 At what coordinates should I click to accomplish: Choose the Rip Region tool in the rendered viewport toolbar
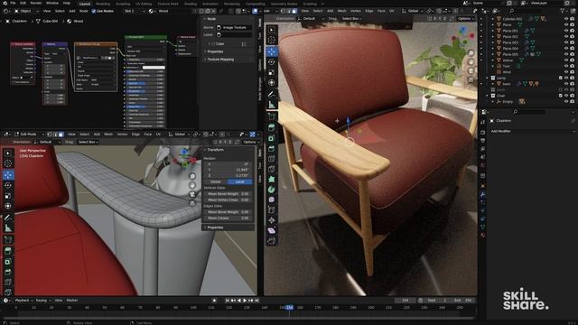pyautogui.click(x=272, y=241)
